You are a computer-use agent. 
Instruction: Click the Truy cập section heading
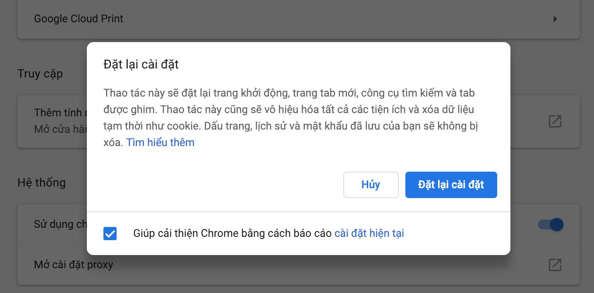[40, 74]
